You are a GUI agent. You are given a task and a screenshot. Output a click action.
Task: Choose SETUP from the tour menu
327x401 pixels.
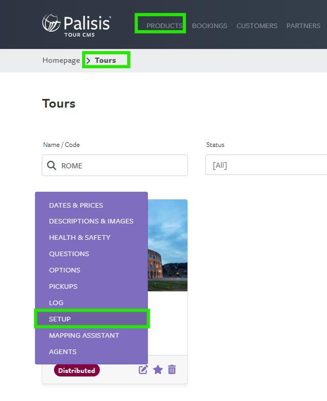coord(91,319)
